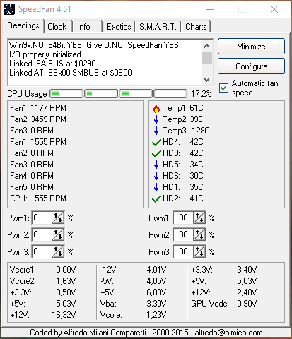Click the right Pwm1 value field showing 100
Image resolution: width=292 pixels, height=339 pixels.
coord(183,218)
